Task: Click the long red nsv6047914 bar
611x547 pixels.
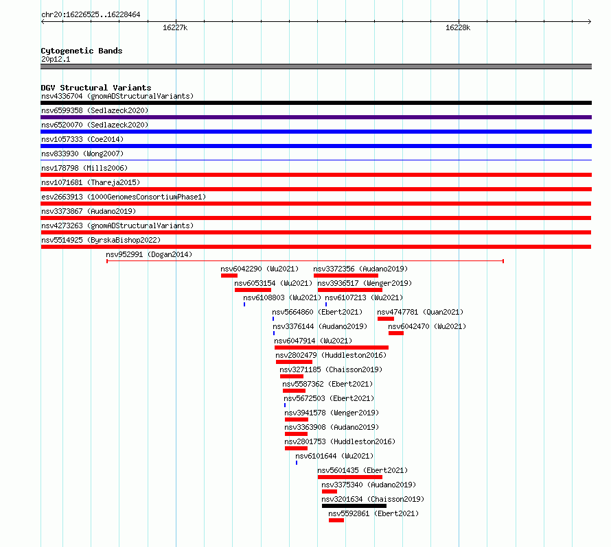Action: pos(332,348)
